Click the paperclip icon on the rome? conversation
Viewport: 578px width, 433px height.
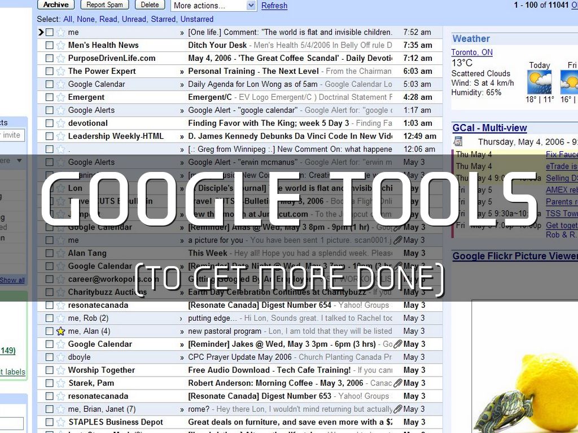tap(397, 409)
